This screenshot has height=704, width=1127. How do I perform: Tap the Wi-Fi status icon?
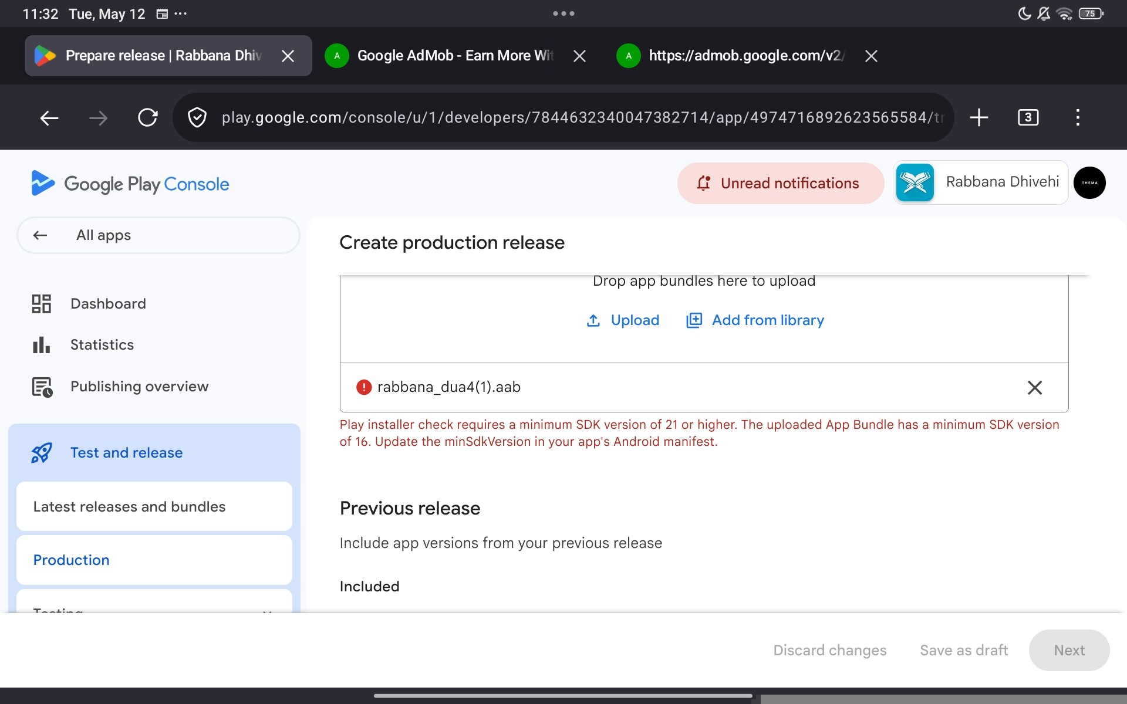(x=1064, y=13)
